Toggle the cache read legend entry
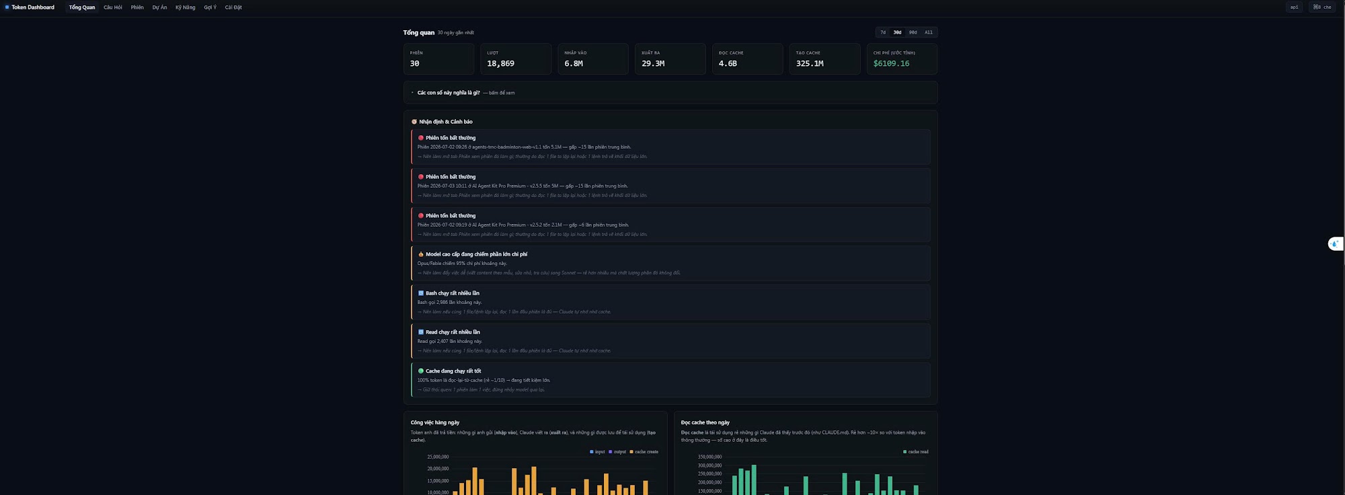 click(x=915, y=452)
